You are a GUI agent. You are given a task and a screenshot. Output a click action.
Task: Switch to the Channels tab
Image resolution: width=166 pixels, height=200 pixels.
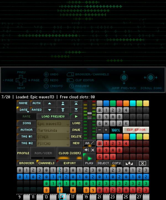pos(46,163)
